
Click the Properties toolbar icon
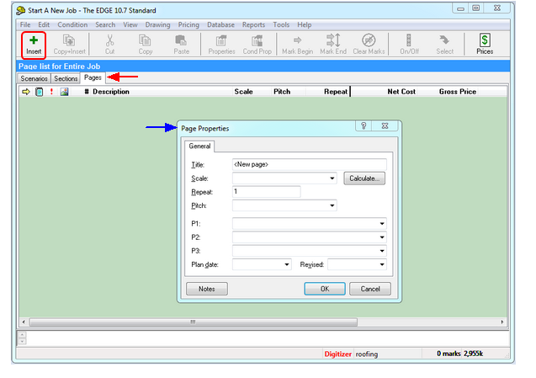click(221, 40)
